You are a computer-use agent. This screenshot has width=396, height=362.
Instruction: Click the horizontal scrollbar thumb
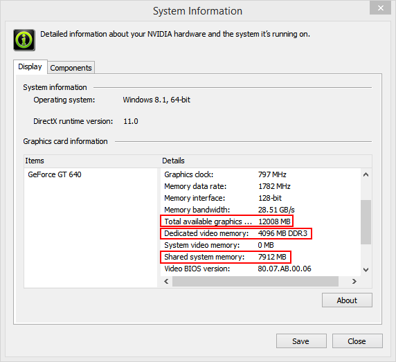point(255,281)
